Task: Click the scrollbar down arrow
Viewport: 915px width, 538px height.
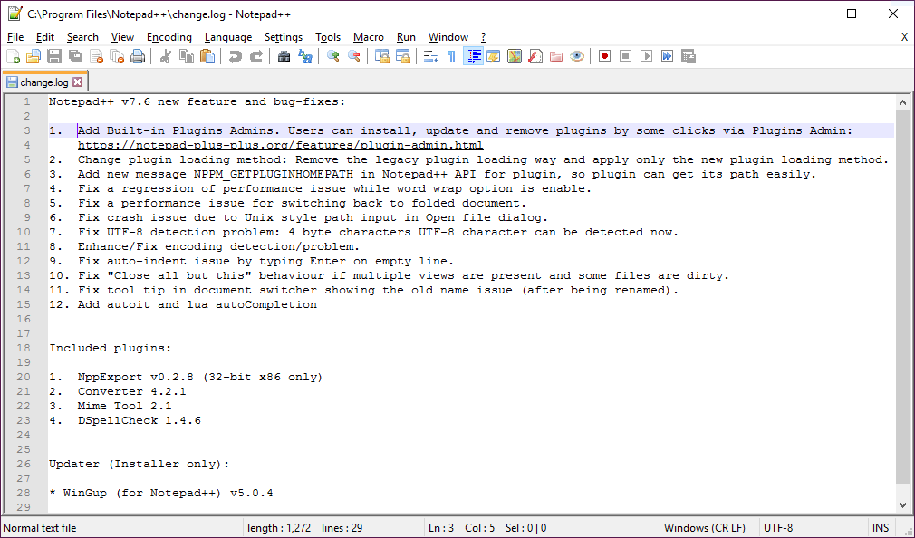Action: [902, 505]
